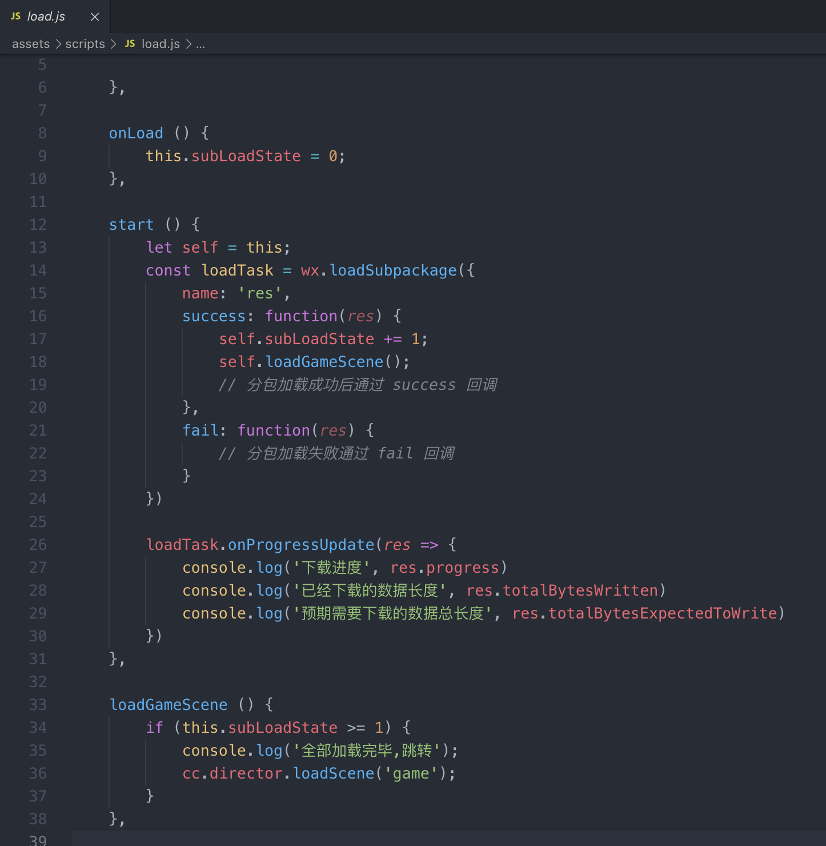
Task: Click totalBytesExpectedToWrite property
Action: tap(663, 613)
